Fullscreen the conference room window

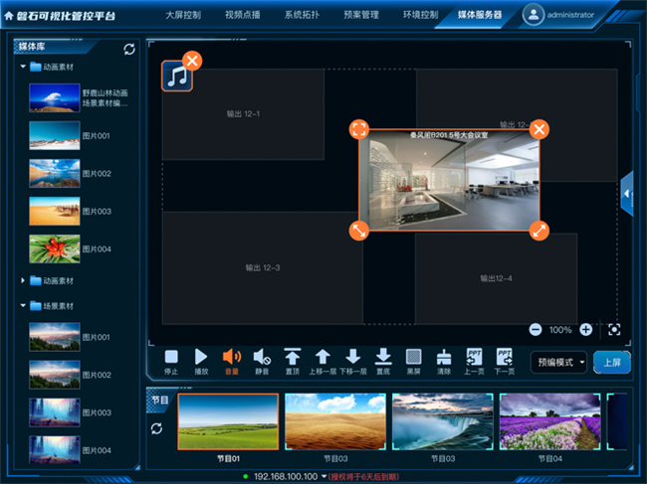point(359,129)
